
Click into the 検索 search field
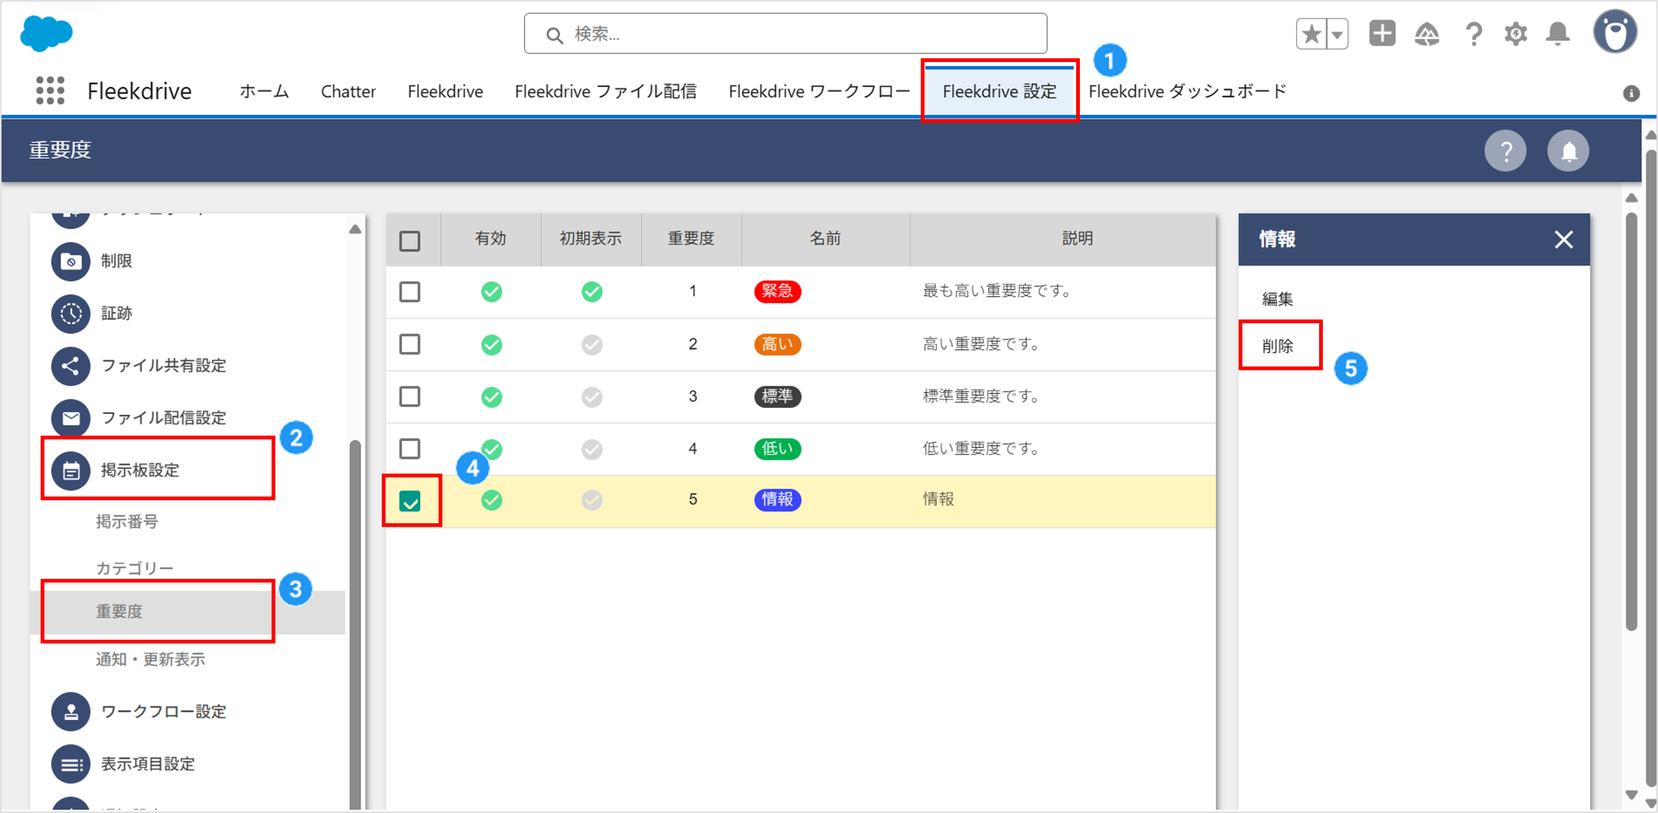785,33
